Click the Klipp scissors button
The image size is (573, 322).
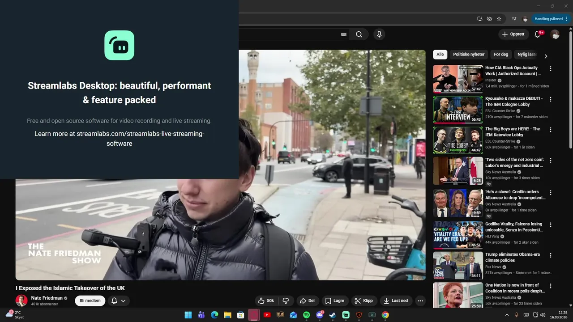[x=363, y=301]
